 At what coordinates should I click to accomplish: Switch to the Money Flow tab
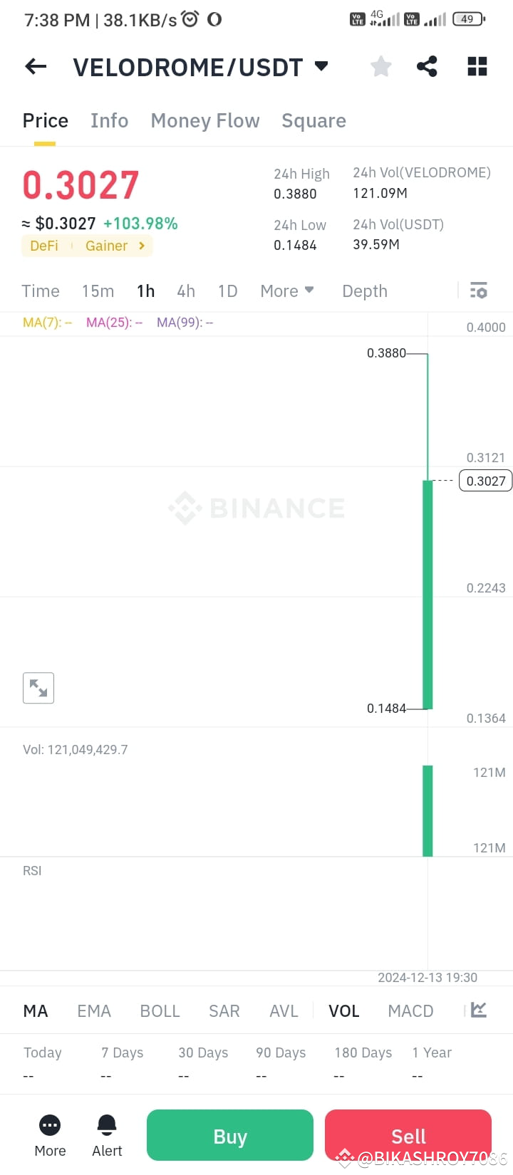(x=205, y=121)
